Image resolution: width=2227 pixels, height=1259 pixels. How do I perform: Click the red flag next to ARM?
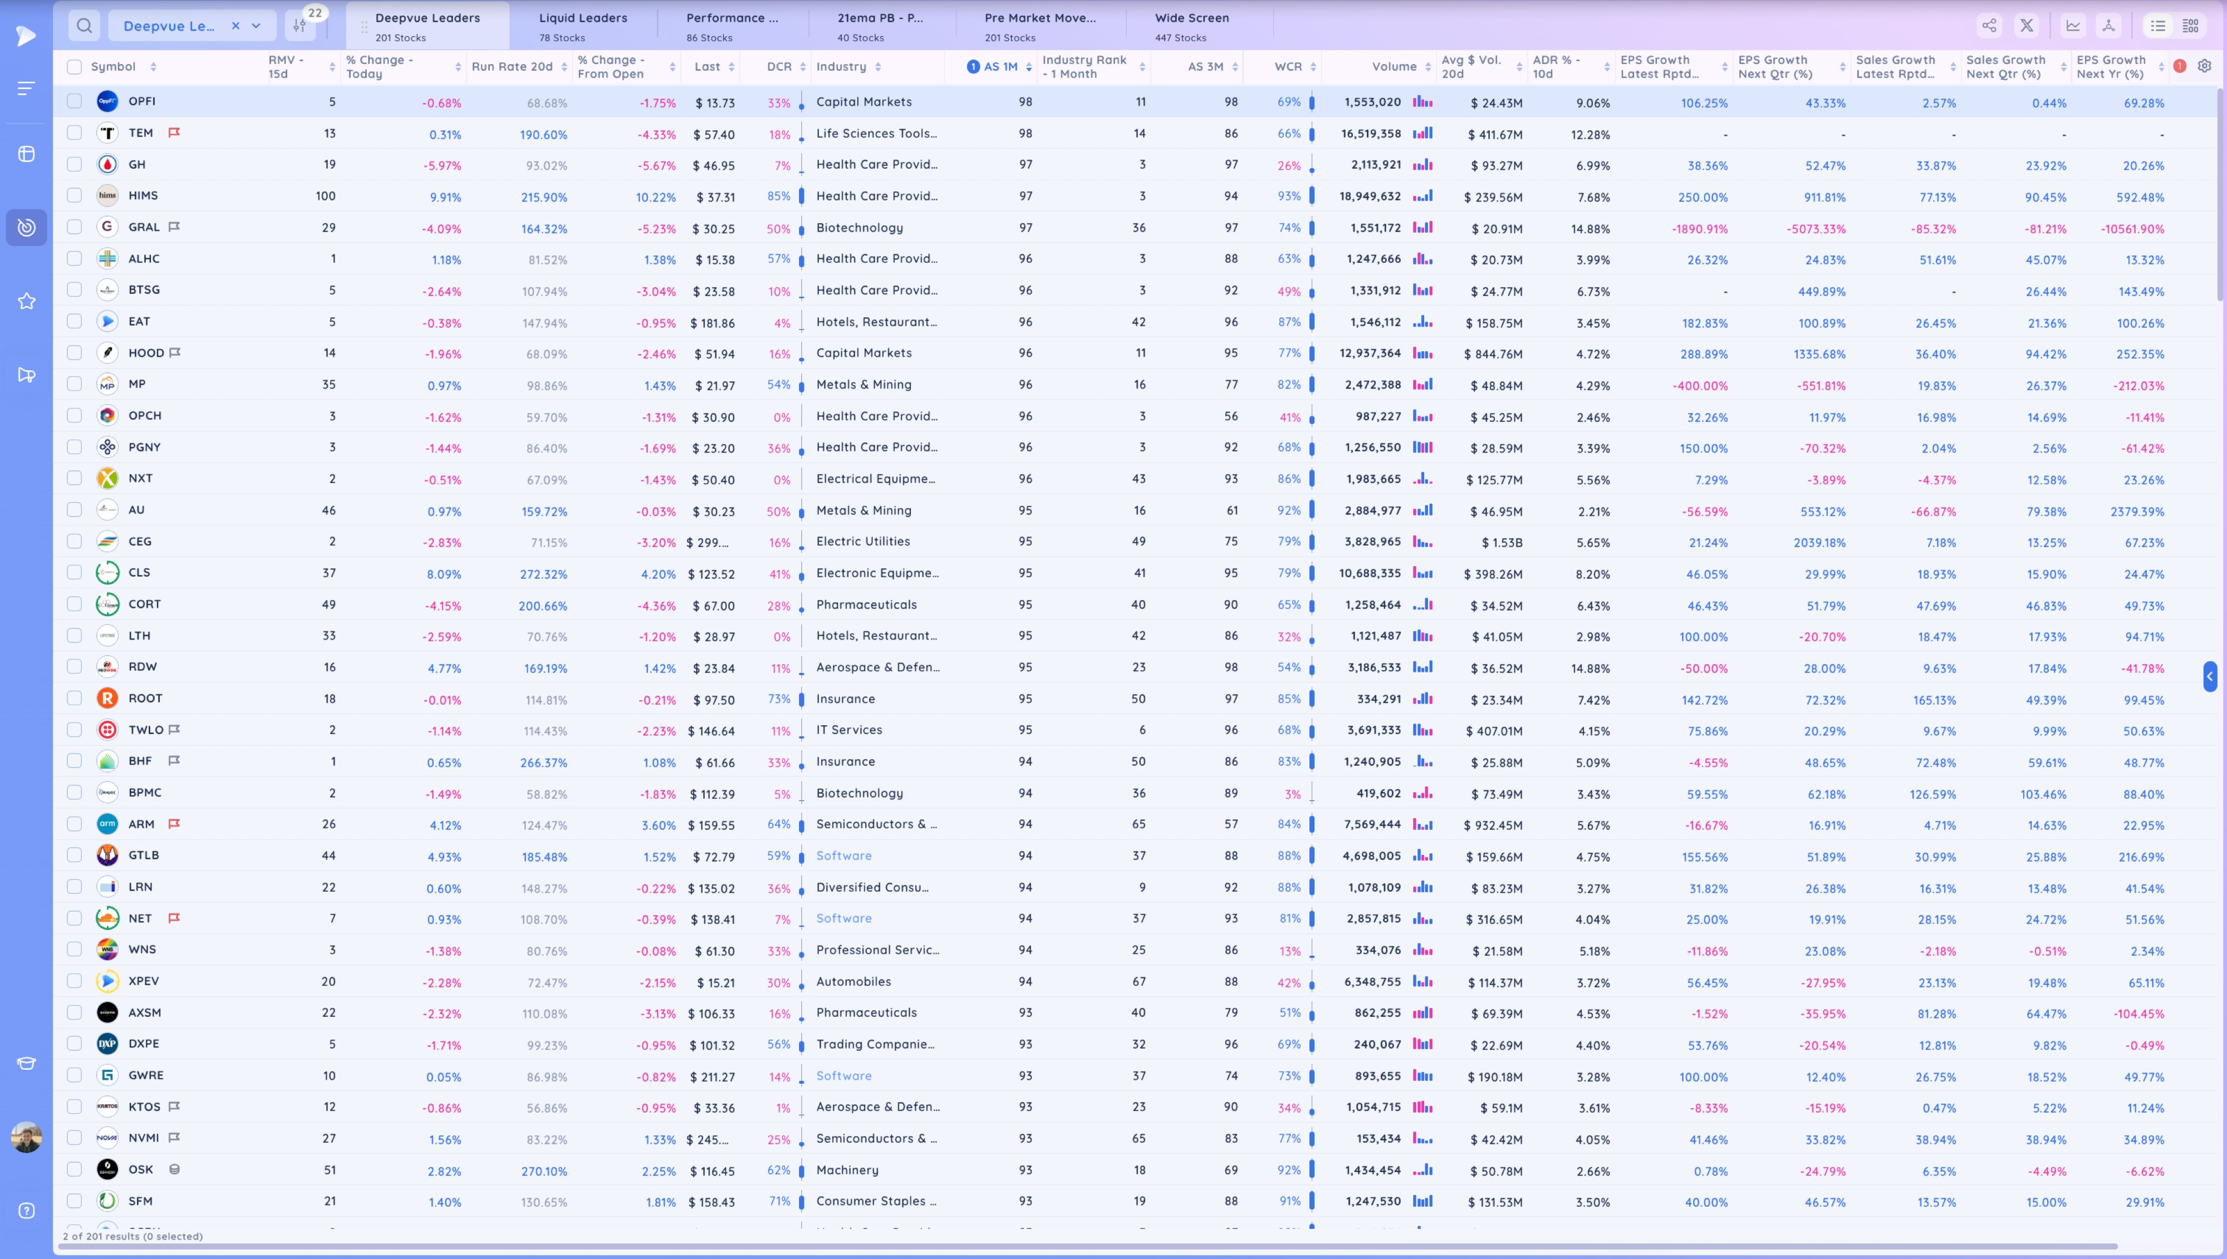coord(174,824)
